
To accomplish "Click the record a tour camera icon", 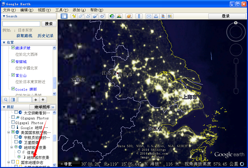I will (102, 16).
